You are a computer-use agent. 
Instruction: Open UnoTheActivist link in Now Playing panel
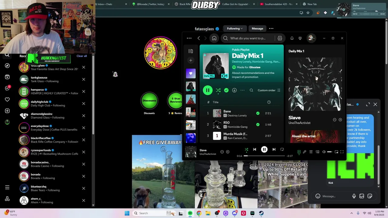point(299,123)
